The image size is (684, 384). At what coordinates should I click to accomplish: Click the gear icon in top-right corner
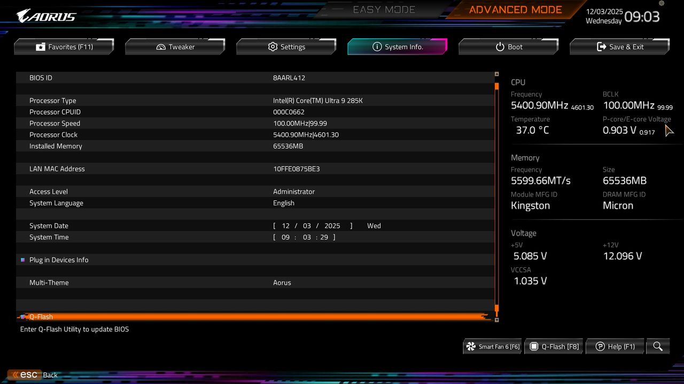(x=661, y=4)
